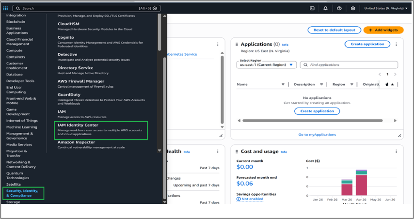The height and width of the screenshot is (219, 414).
Task: Click Create application under No applications
Action: [x=317, y=111]
